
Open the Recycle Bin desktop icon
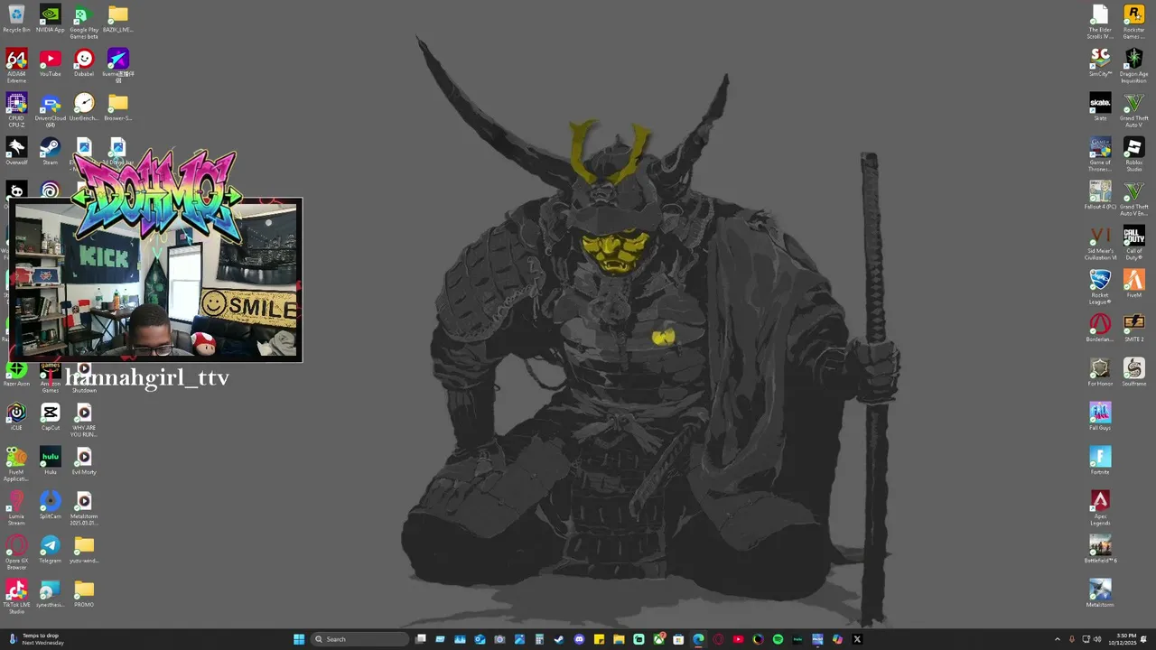16,19
